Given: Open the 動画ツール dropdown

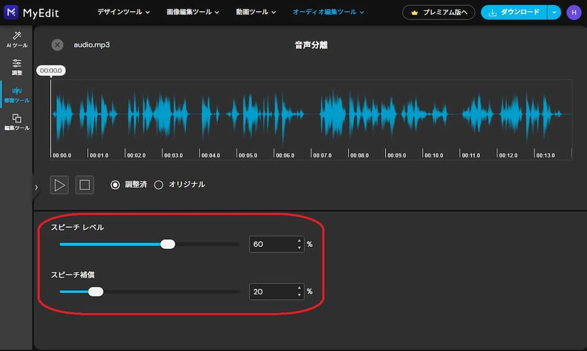Looking at the screenshot, I should click(x=255, y=11).
